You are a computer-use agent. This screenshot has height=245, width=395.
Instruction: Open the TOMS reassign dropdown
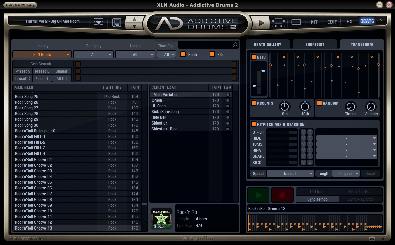(x=346, y=144)
